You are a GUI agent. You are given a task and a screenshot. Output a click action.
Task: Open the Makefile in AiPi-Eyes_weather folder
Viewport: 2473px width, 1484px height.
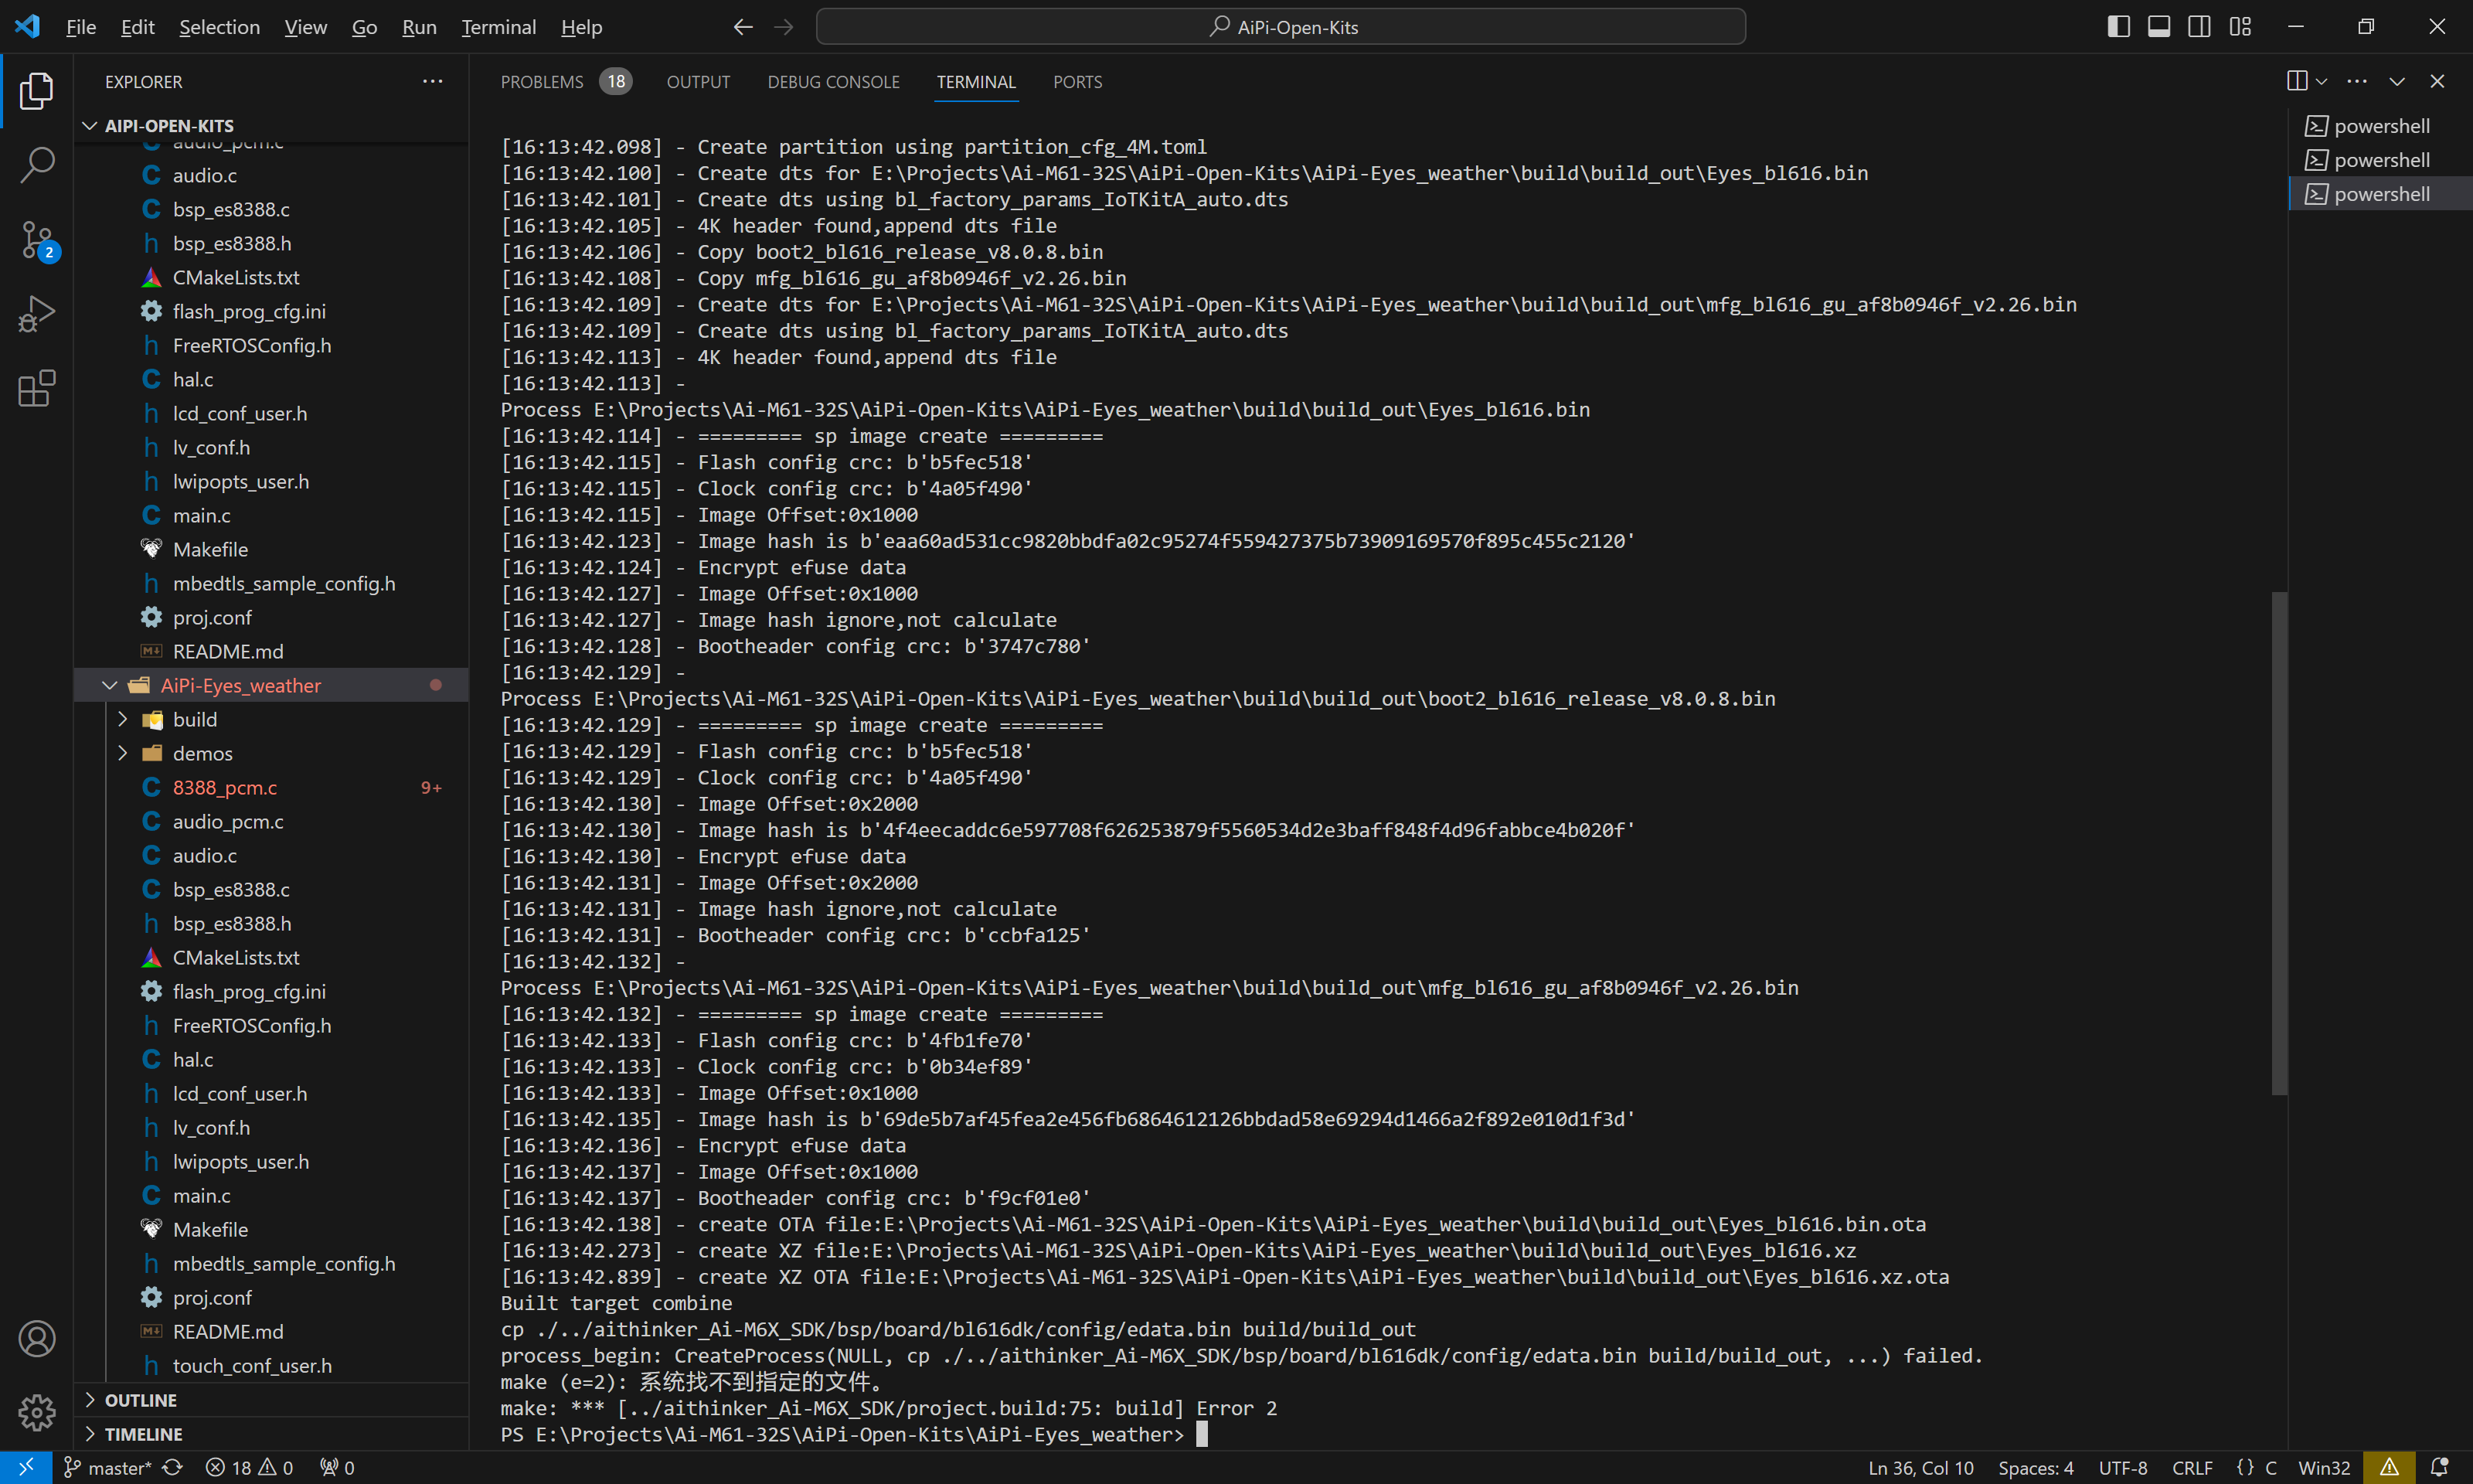[270, 1229]
